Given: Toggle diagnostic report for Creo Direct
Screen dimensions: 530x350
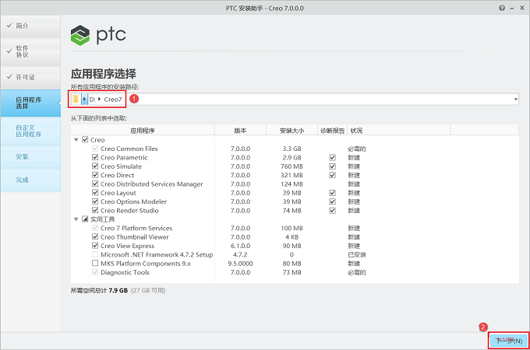Looking at the screenshot, I should click(x=333, y=175).
